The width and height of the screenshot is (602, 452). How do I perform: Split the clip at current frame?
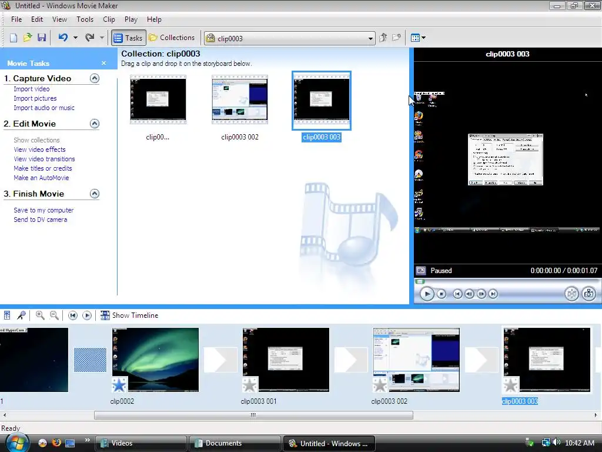click(571, 294)
